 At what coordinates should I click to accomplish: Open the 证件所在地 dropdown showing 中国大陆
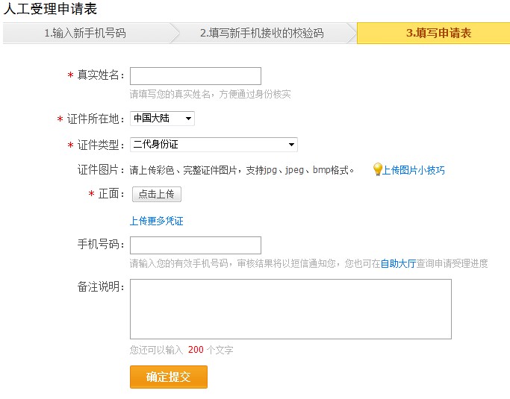point(162,119)
